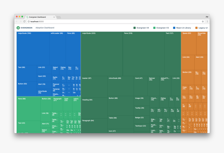Close the Evergreen Dashboard tab
Screen dimensions: 224x153
coord(54,17)
